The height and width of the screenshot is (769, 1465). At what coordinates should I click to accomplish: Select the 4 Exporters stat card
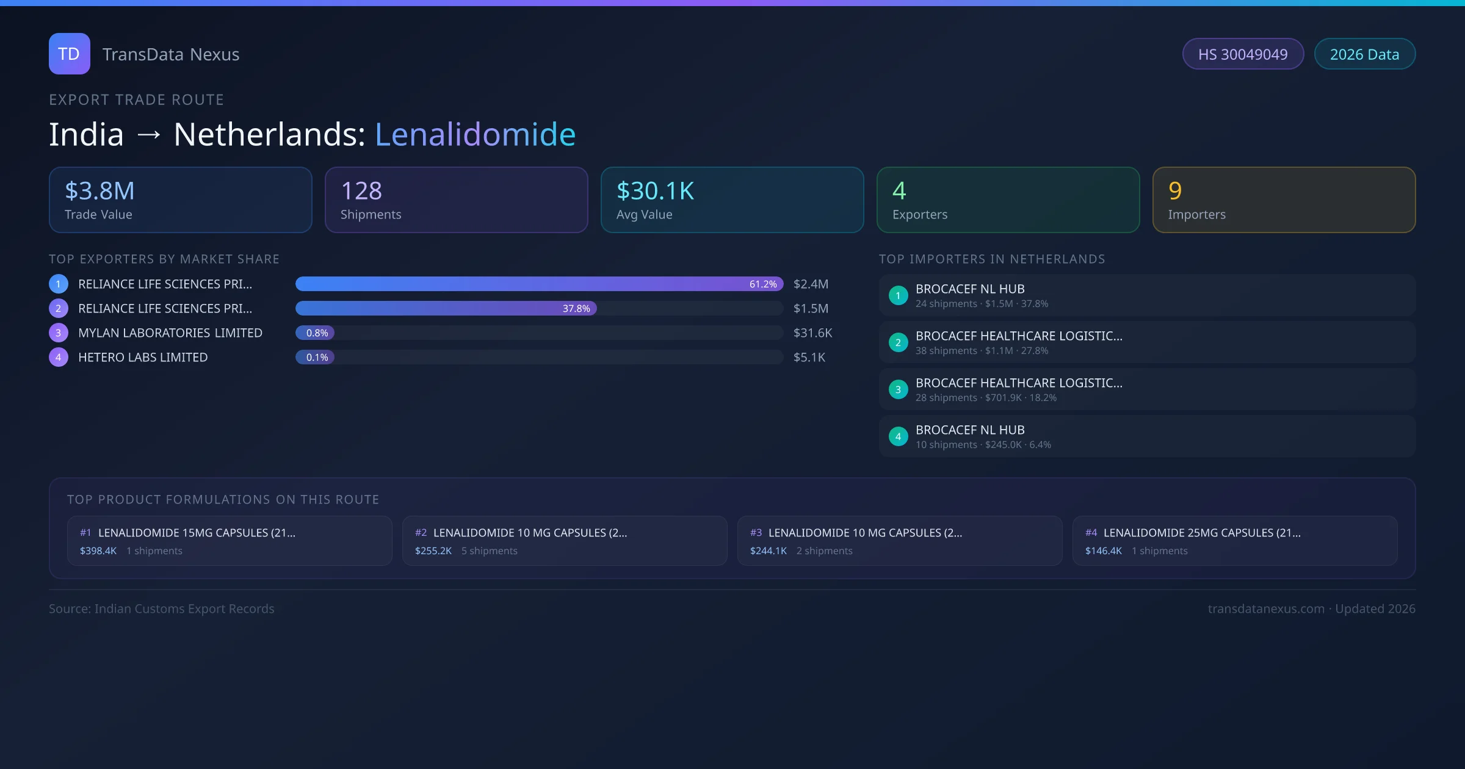(x=1008, y=200)
